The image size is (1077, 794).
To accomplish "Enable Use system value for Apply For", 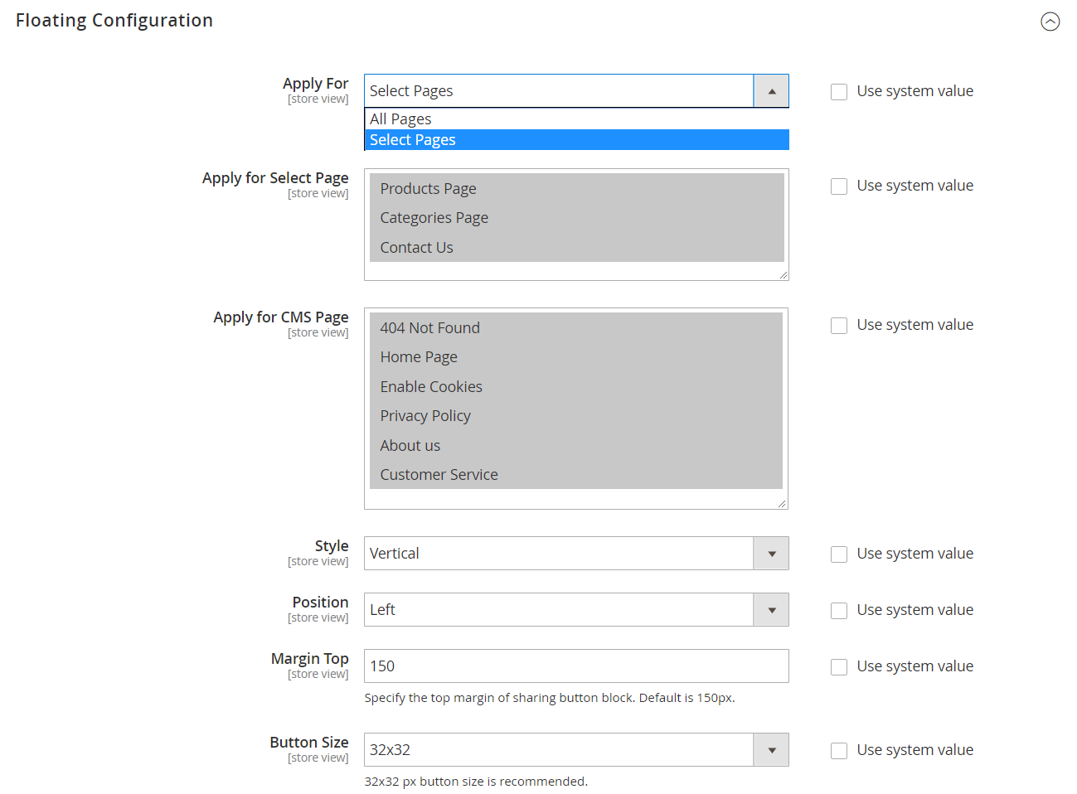I will (x=839, y=92).
